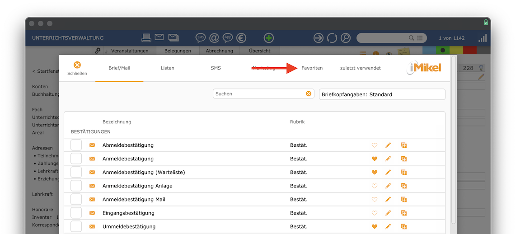Screen dimensions: 516x234
Task: Select Veranstaltungen tab in Unterrichtsverwaltung window
Action: click(x=130, y=51)
